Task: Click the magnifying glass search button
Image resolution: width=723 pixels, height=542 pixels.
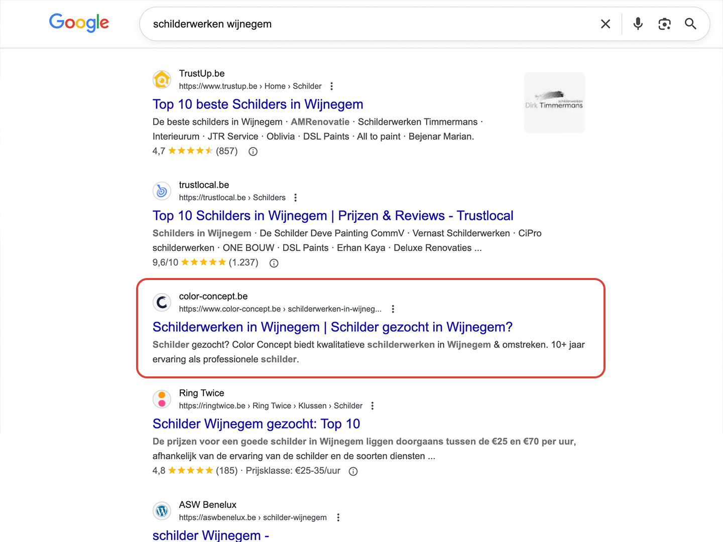Action: pos(690,24)
